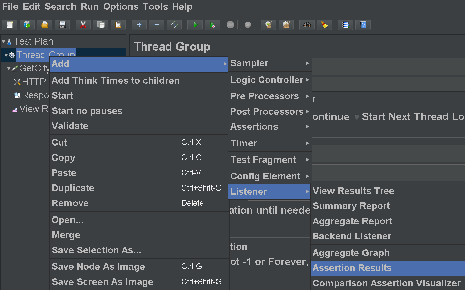Choose Add in context menu

(x=139, y=64)
